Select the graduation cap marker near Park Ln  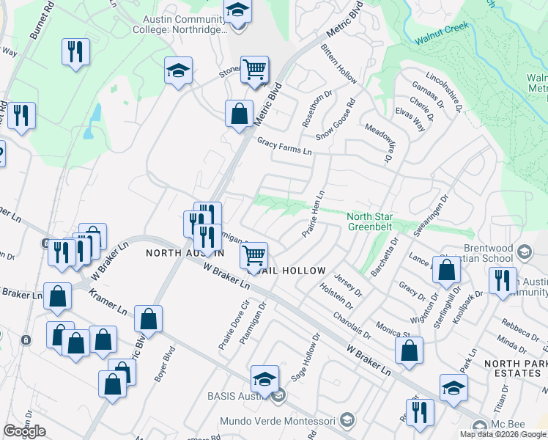[453, 390]
